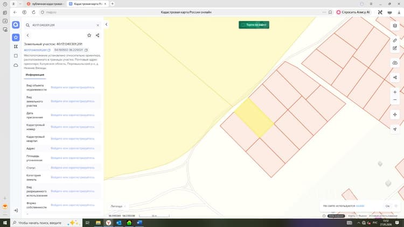This screenshot has height=227, width=404.
Task: Add the land plot to favorites star
Action: 89,36
